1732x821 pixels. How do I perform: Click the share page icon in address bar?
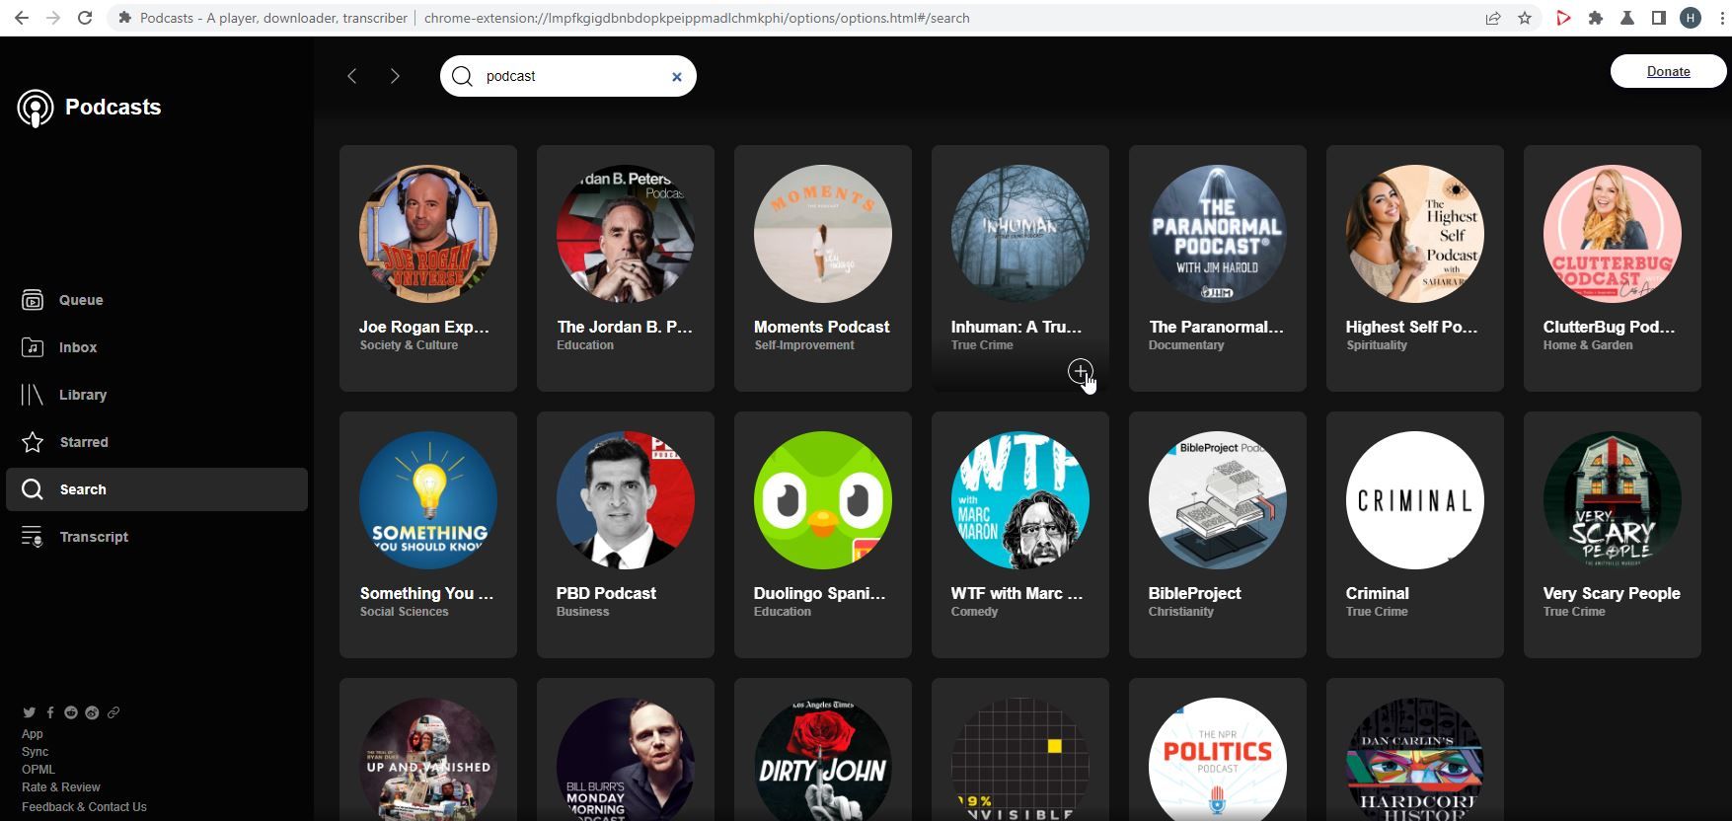(x=1493, y=18)
